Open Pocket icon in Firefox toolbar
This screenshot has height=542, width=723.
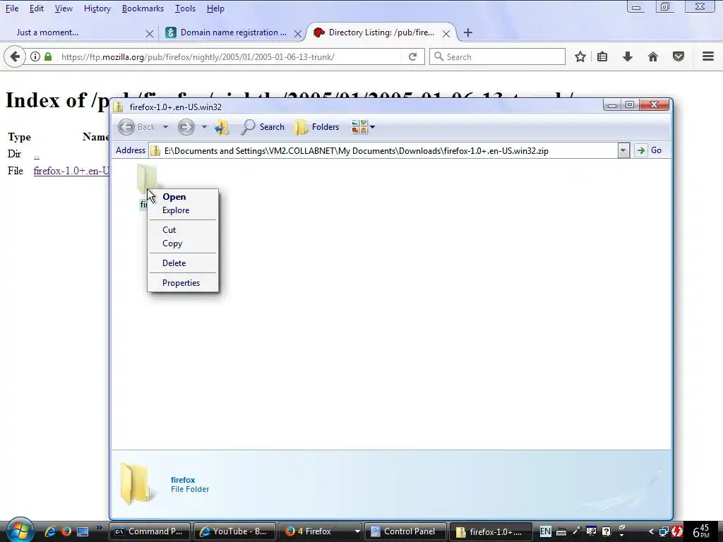[x=679, y=56]
